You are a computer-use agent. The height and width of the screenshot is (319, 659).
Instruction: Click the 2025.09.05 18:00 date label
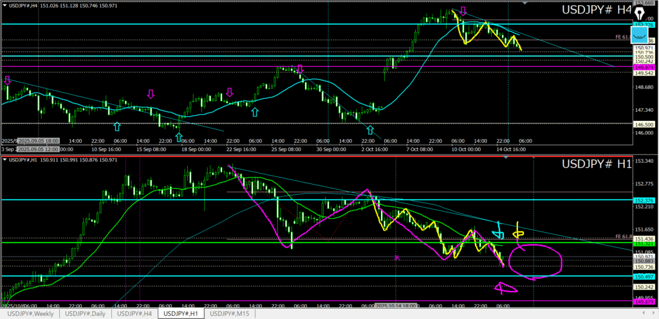(39, 140)
